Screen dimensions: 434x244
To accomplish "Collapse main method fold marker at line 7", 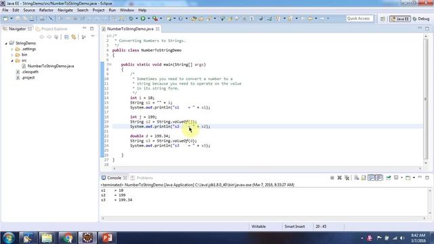I will click(111, 64).
